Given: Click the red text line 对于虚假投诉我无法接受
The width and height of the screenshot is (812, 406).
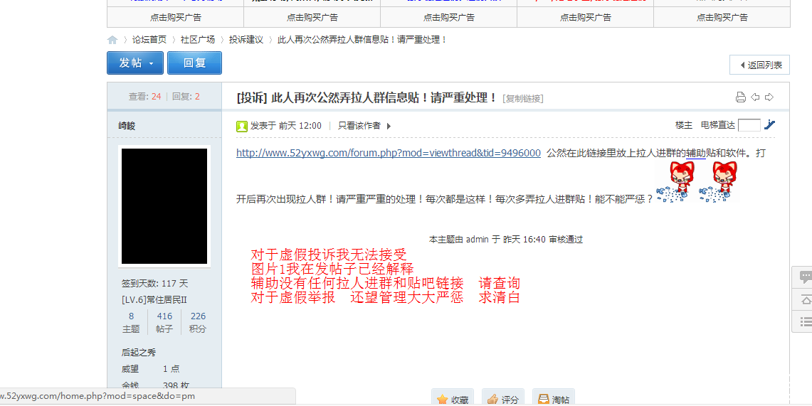Looking at the screenshot, I should [329, 255].
